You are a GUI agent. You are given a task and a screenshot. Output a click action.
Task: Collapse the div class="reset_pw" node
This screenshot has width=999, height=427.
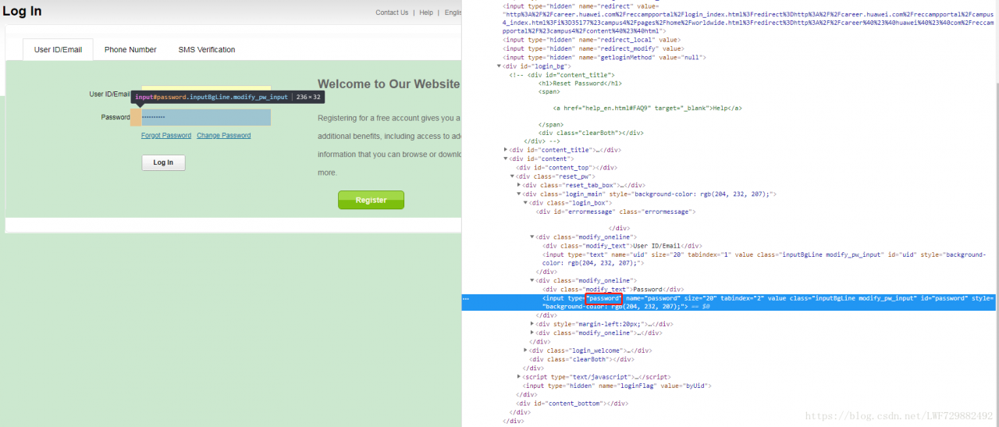[512, 176]
